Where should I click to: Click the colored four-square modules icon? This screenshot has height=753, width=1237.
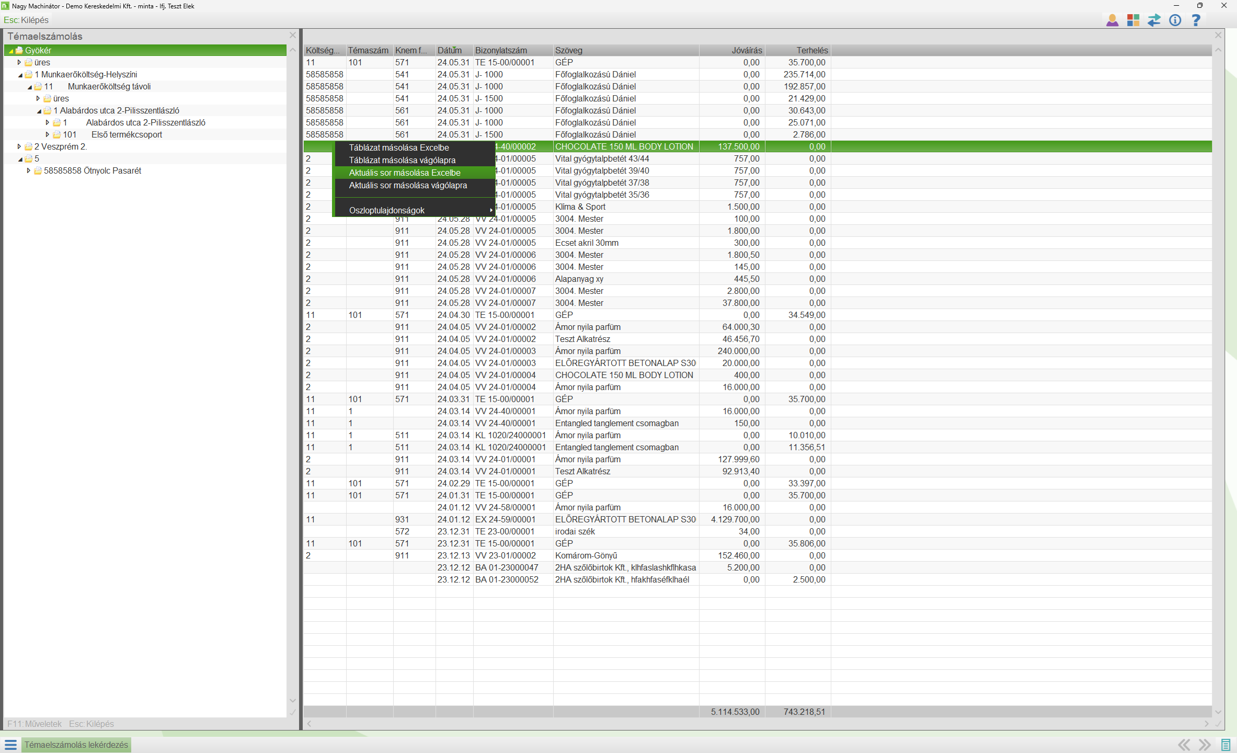[x=1133, y=20]
